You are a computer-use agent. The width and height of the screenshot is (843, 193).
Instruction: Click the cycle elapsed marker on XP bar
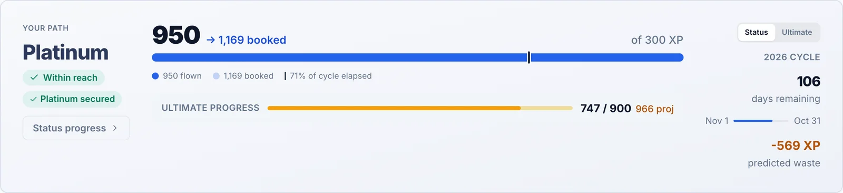click(x=529, y=57)
